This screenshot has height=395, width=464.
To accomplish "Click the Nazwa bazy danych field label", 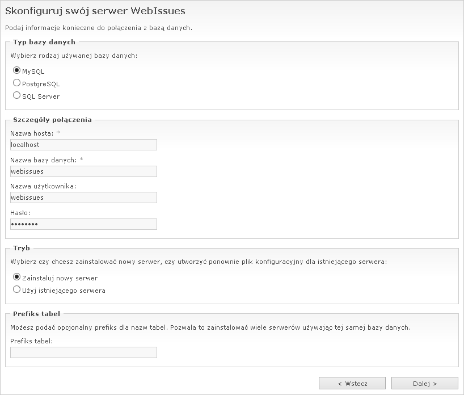I will coord(43,160).
